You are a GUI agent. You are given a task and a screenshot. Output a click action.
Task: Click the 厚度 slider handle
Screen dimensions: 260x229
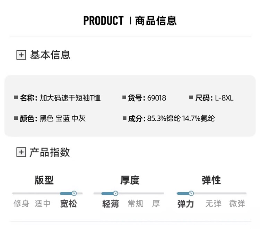[x=115, y=193]
